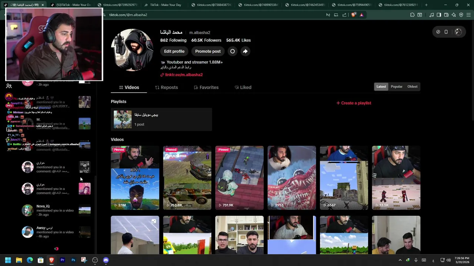474x266 pixels.
Task: Show hidden system tray icons
Action: pyautogui.click(x=400, y=260)
